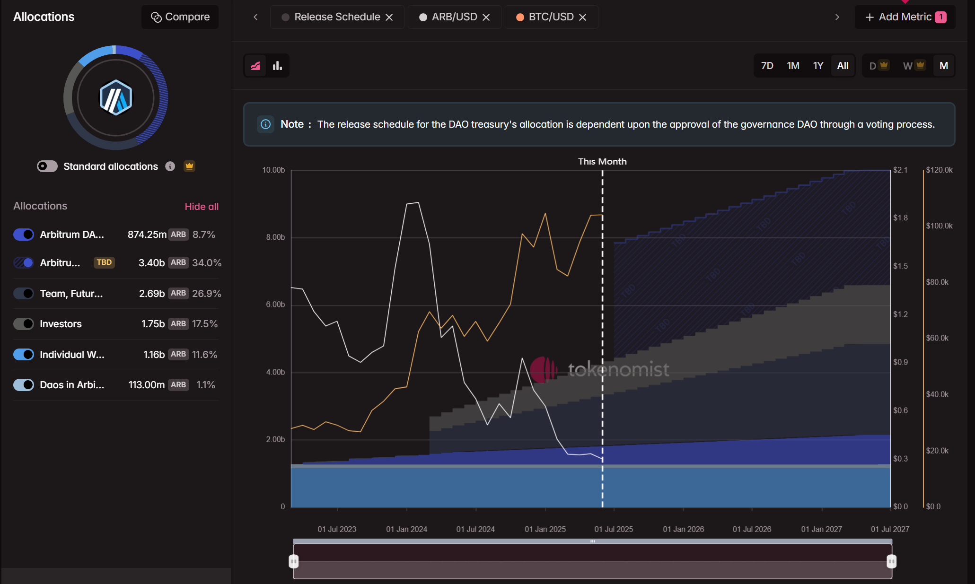Open the Arbitrum logo in the donut chart
Viewport: 975px width, 584px height.
tap(116, 98)
